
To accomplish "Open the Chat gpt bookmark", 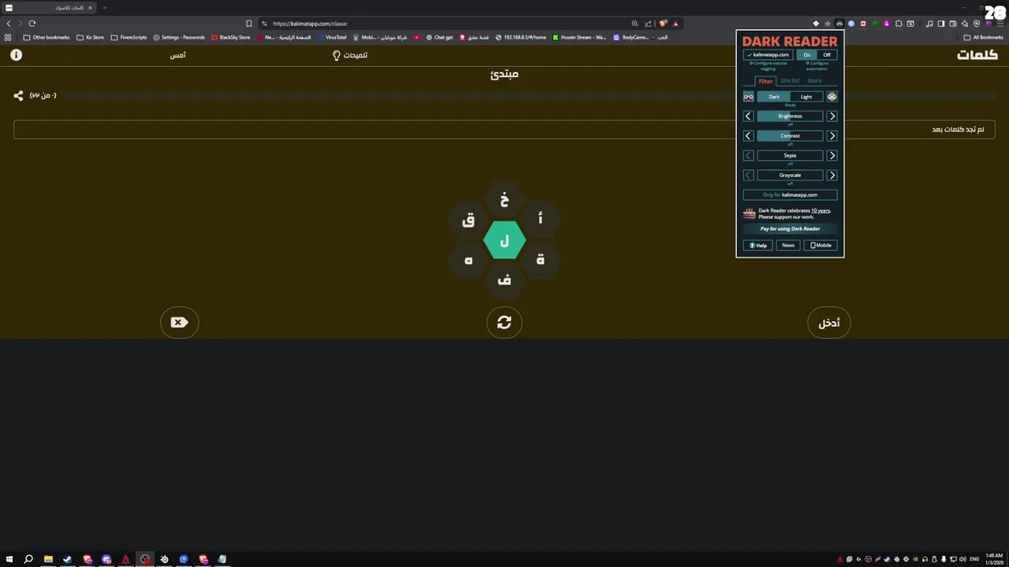I will tap(440, 37).
